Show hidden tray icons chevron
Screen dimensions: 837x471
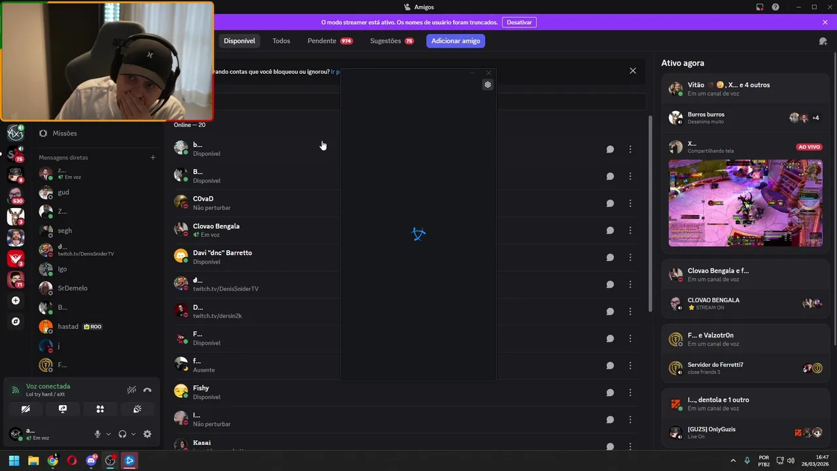(732, 461)
